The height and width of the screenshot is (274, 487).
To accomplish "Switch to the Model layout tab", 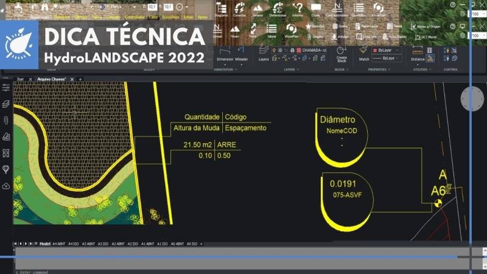I will [x=44, y=244].
